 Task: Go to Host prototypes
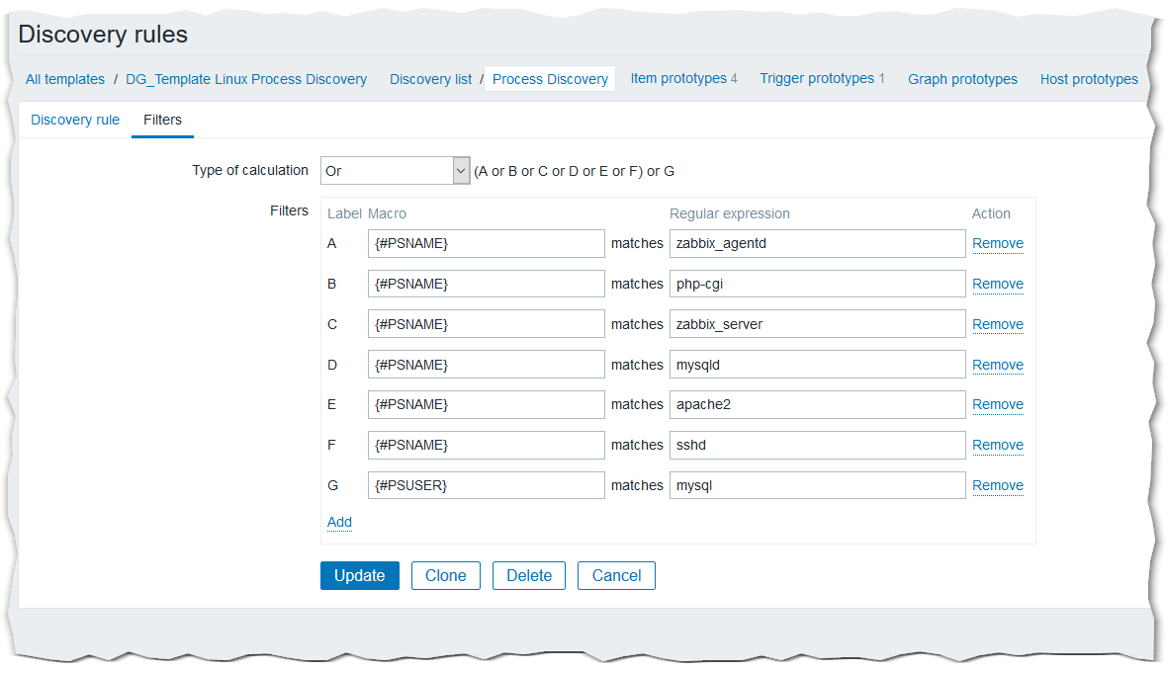(1089, 79)
